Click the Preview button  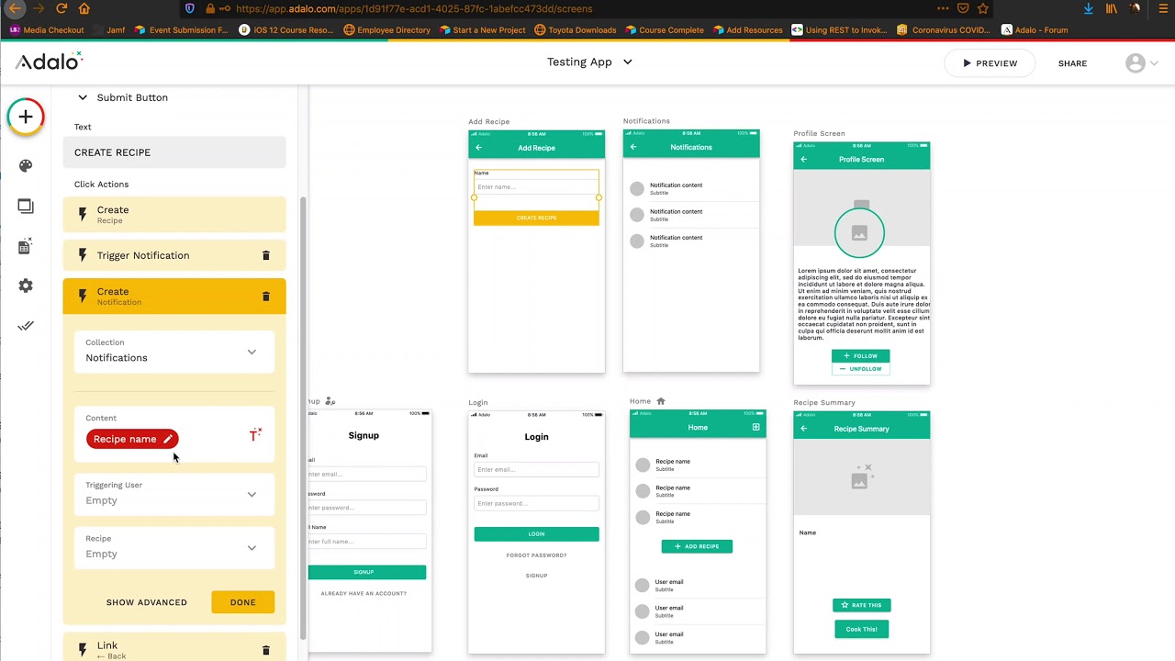point(990,62)
